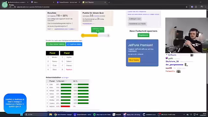Click the red Neptun bar in statistics

pyautogui.click(x=65, y=106)
